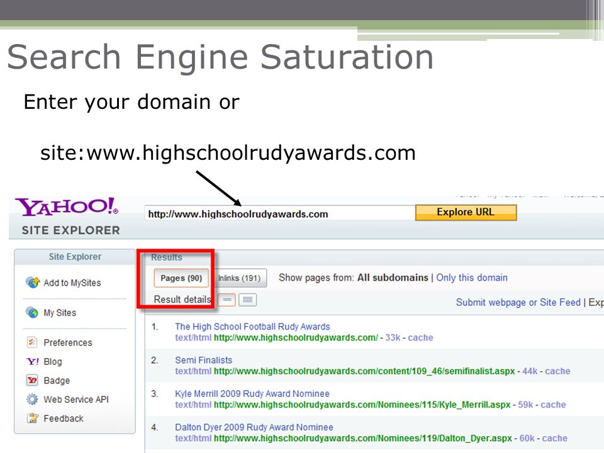Click the 59k size text in Kyle Merrill result
Screen dimensions: 604x453
tap(525, 405)
